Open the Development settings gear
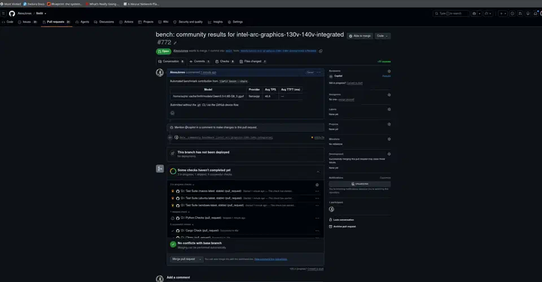Screen dimensions: 542x282 [x=389, y=154]
